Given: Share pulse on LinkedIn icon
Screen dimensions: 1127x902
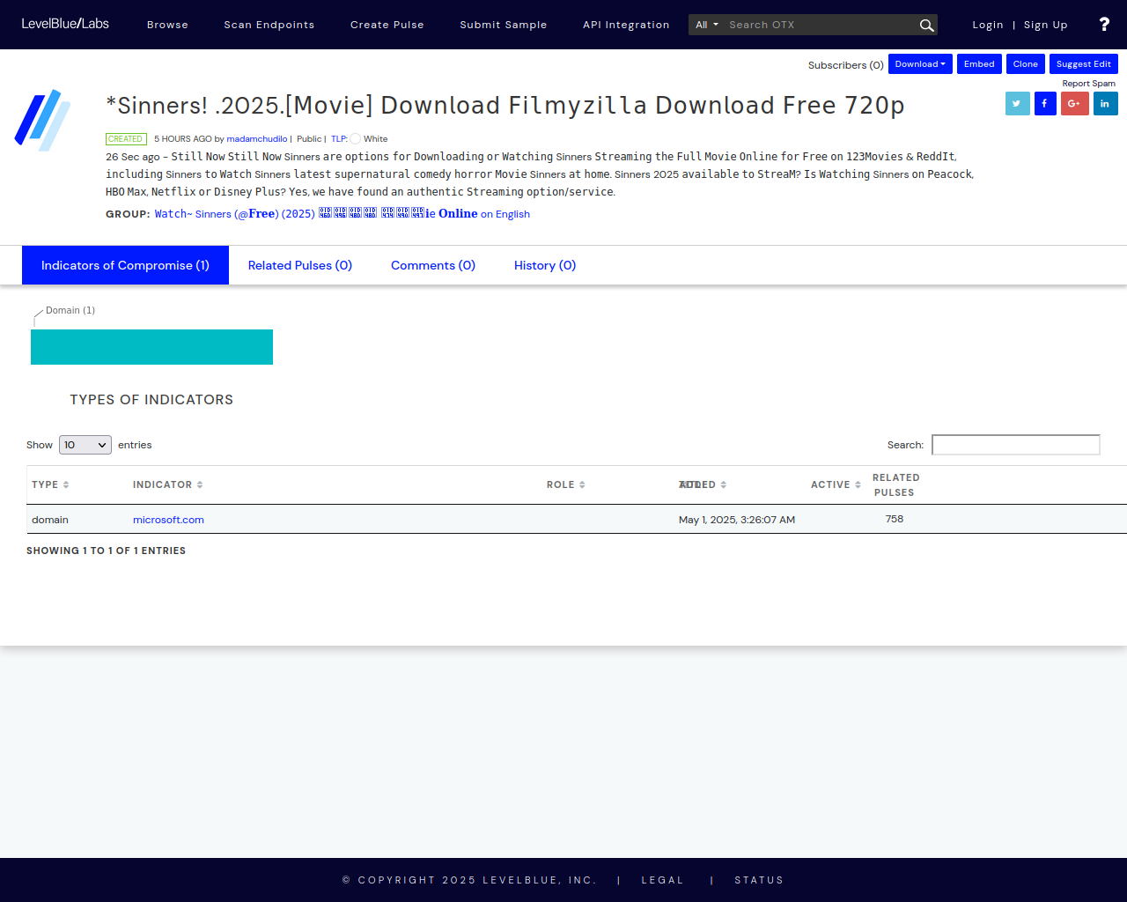Looking at the screenshot, I should [x=1105, y=104].
